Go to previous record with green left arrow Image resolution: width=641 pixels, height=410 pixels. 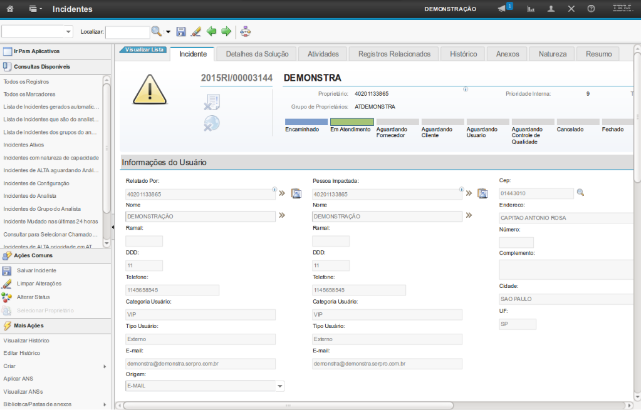(212, 31)
